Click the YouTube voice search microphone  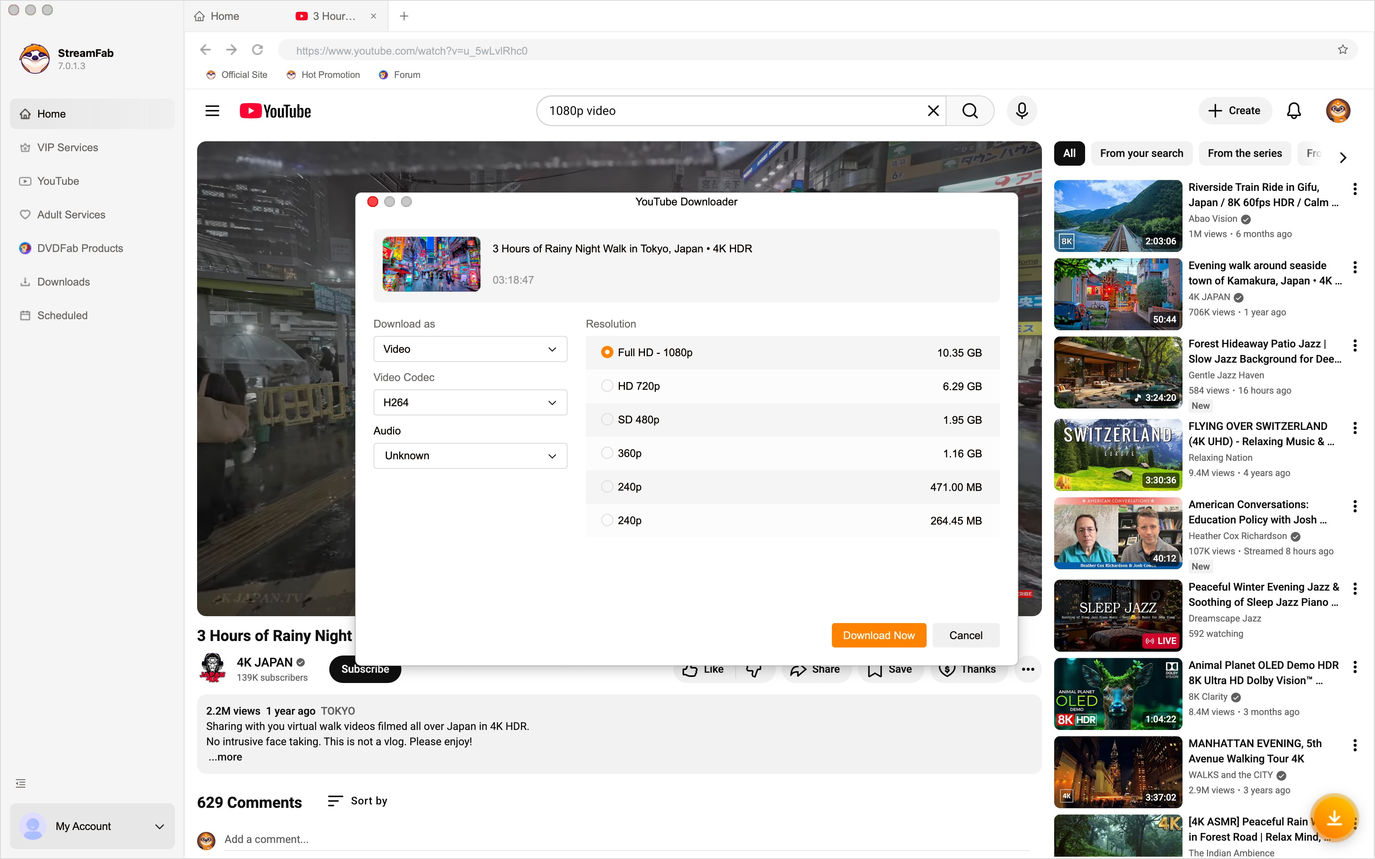(x=1021, y=110)
